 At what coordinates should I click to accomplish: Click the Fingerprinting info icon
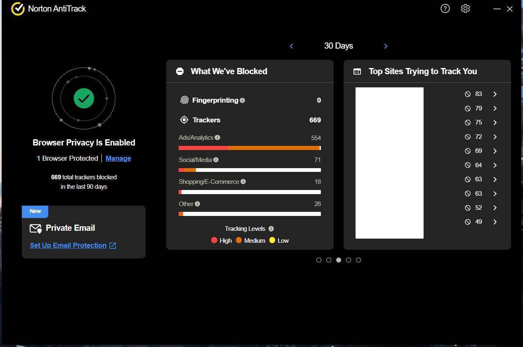[x=242, y=101]
